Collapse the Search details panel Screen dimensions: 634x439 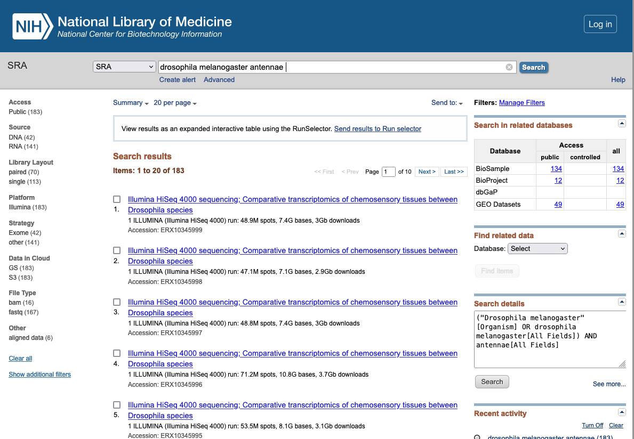click(621, 302)
